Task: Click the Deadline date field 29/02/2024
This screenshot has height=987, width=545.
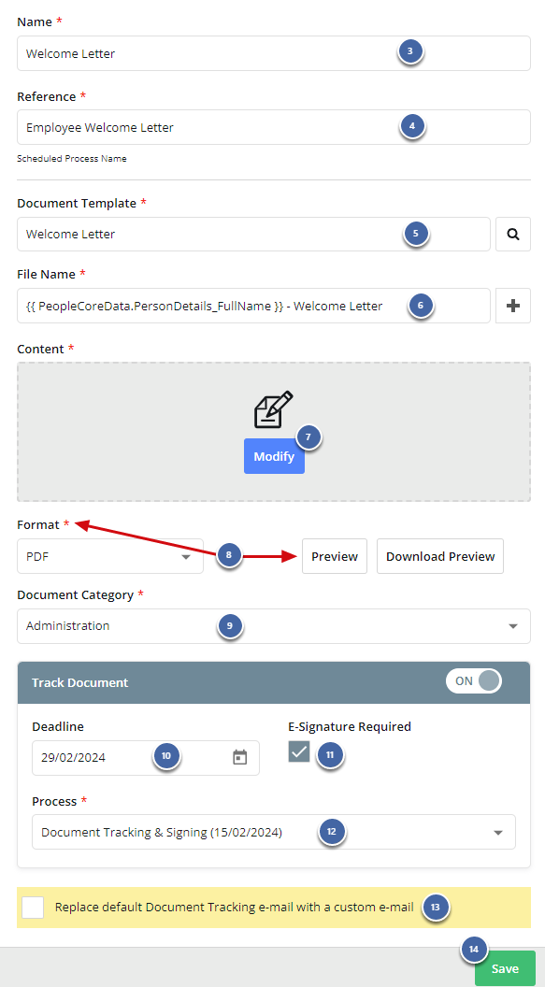Action: click(146, 757)
